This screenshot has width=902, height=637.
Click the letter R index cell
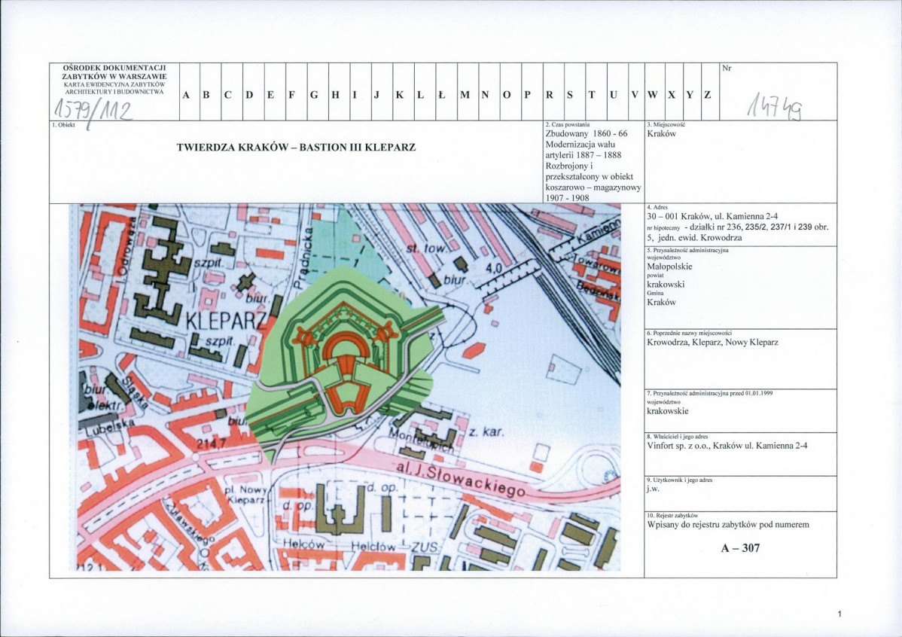[x=550, y=95]
